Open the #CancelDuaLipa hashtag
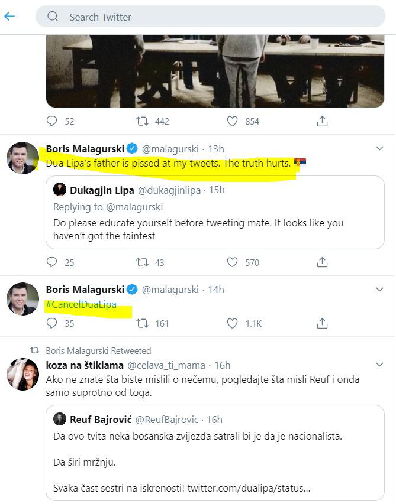Screen dimensions: 396x504 click(x=81, y=304)
